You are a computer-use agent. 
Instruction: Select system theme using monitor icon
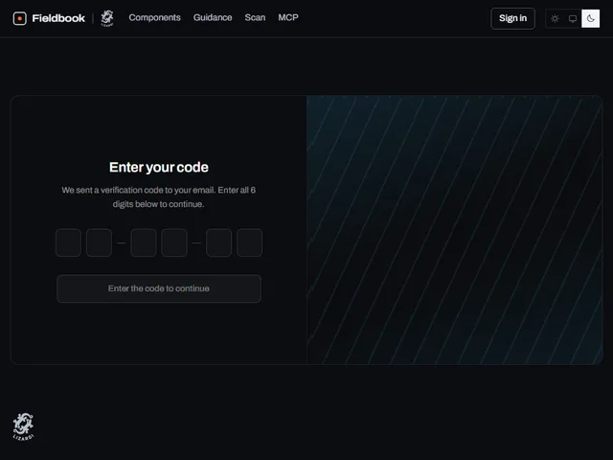click(573, 18)
